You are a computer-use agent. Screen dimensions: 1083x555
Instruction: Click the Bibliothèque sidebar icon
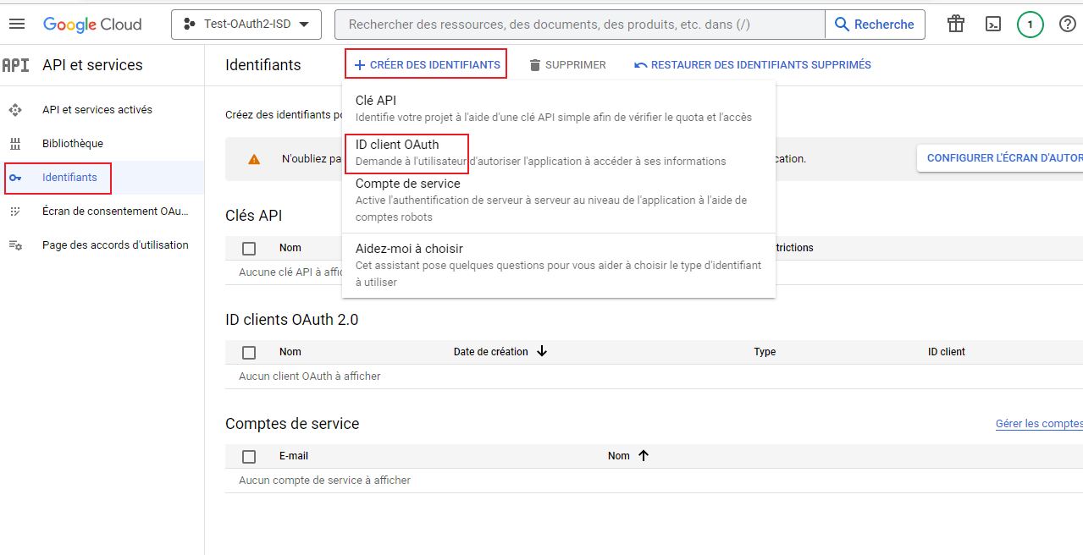pyautogui.click(x=15, y=144)
